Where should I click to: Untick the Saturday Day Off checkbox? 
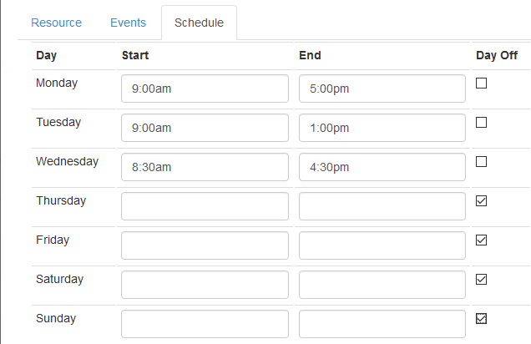tap(481, 280)
